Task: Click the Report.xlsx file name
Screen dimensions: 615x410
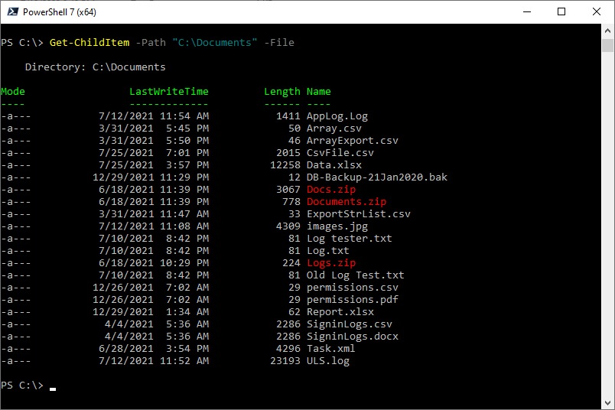Action: tap(340, 312)
